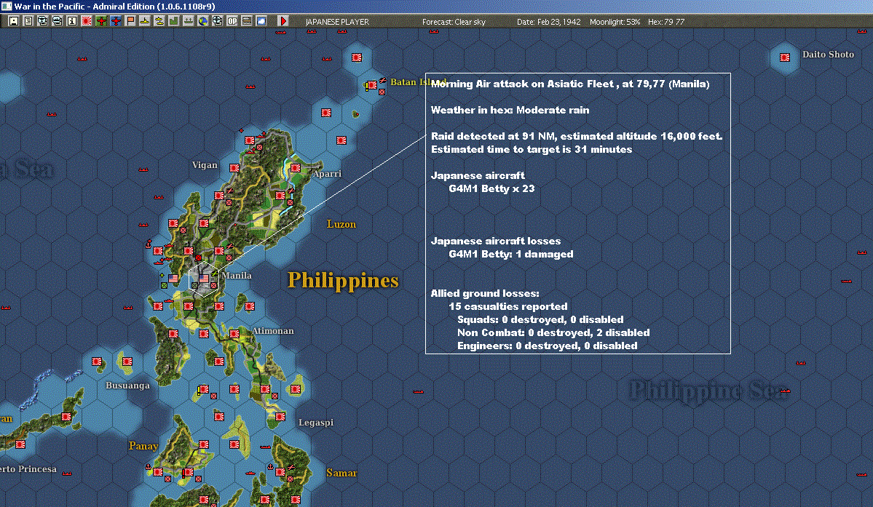Screen dimensions: 873x507
Task: Select the Japanese flag base at Legaspi
Action: [x=280, y=416]
